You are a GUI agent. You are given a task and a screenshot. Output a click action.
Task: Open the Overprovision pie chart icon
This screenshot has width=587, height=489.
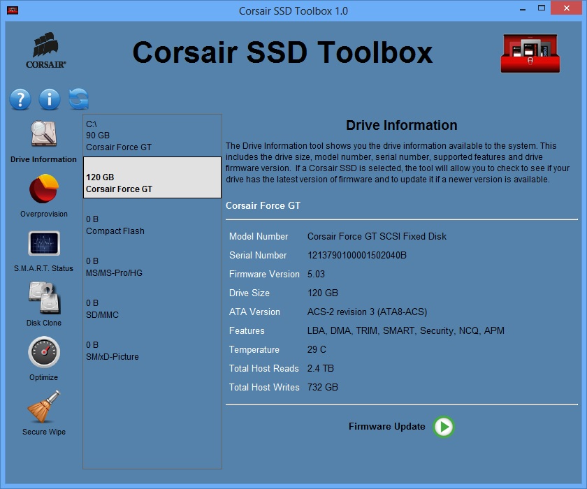tap(44, 188)
